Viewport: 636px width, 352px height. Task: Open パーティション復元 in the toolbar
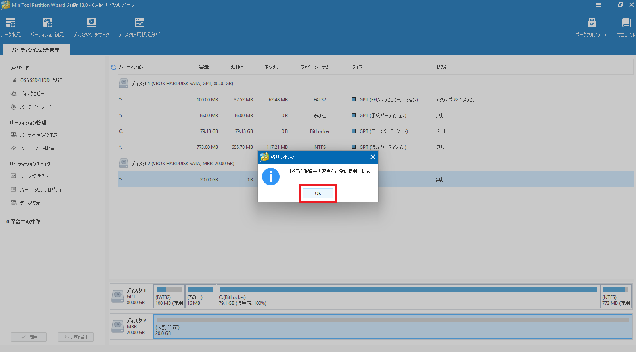pyautogui.click(x=47, y=27)
